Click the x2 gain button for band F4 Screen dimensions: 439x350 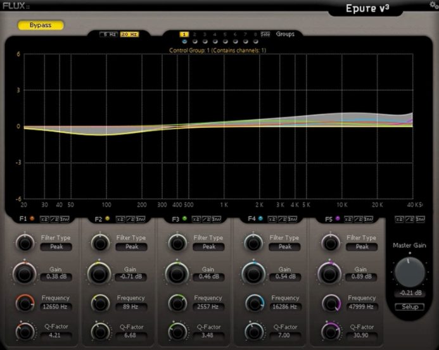pyautogui.click(x=272, y=219)
